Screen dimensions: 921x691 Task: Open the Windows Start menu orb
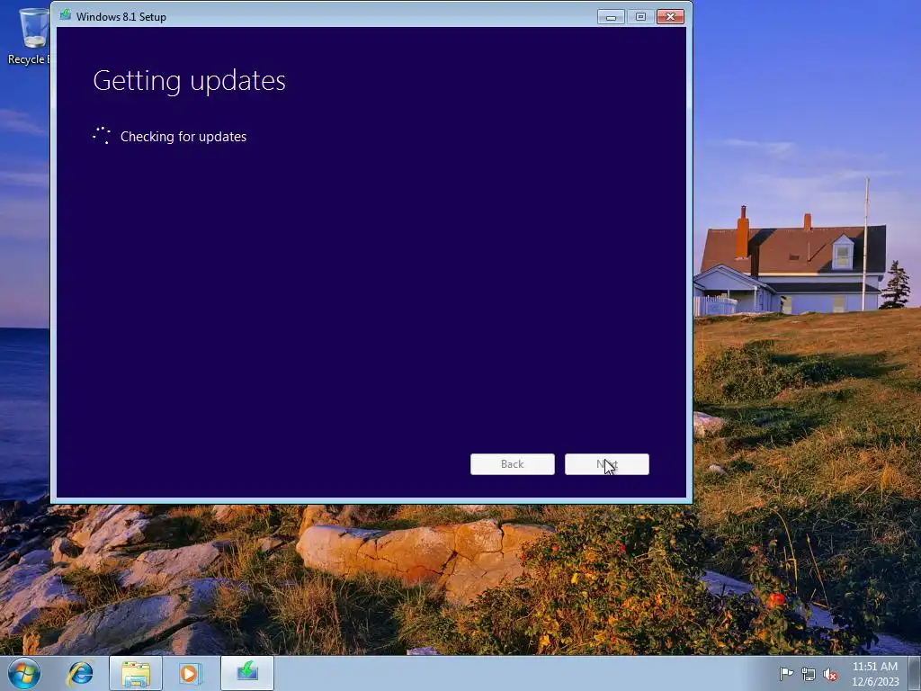[24, 673]
